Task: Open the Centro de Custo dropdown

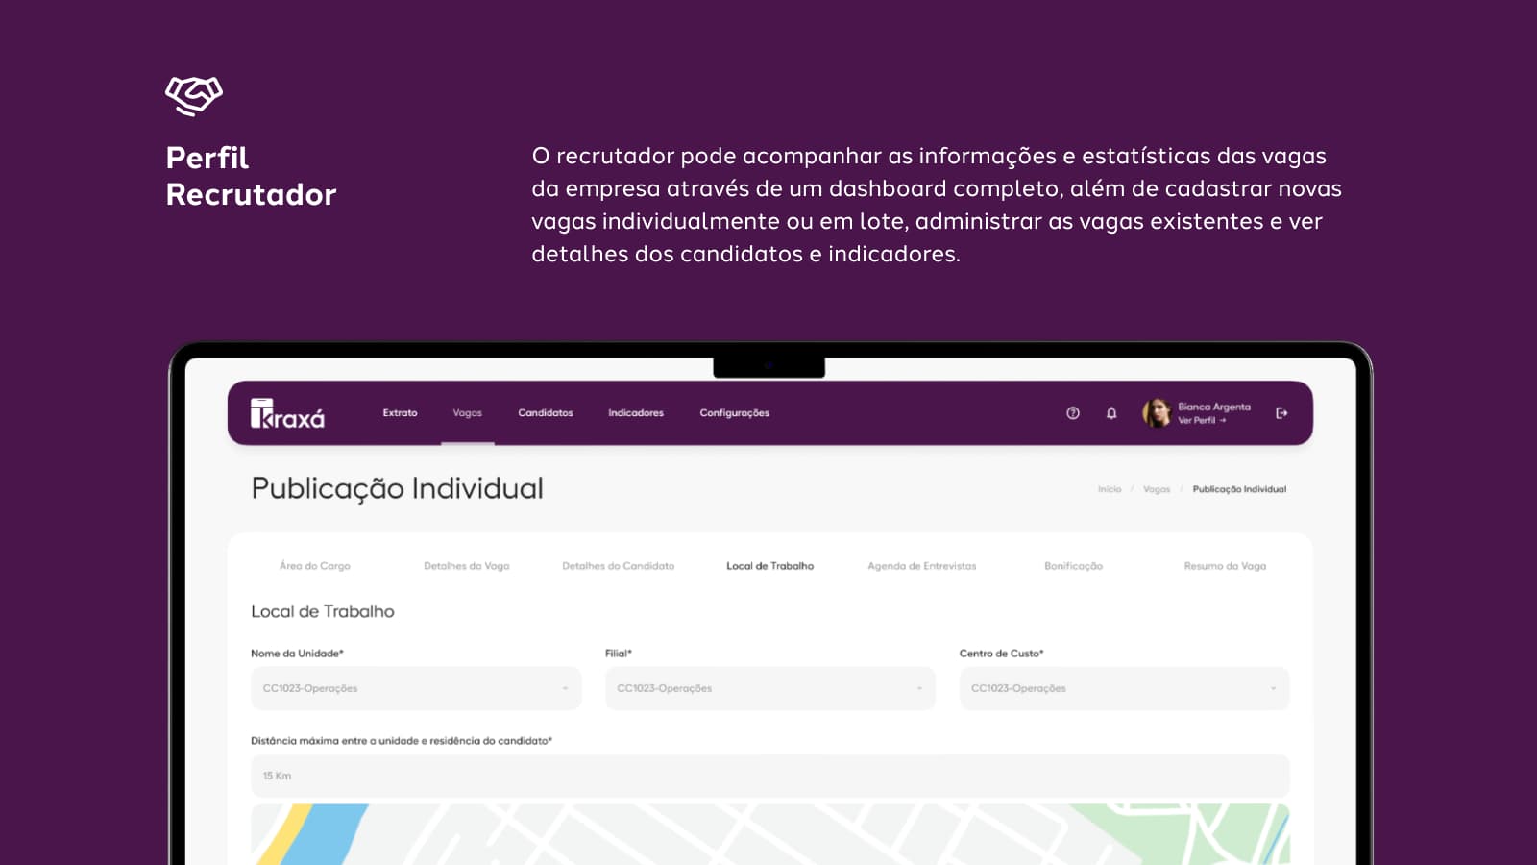Action: click(x=1124, y=688)
